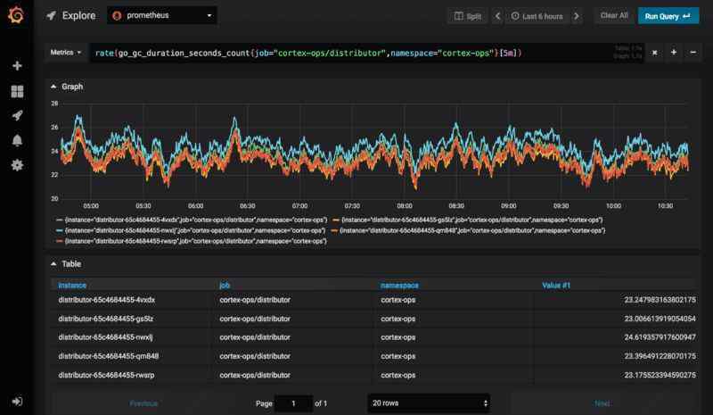Open the Create plus menu in sidebar

[x=16, y=66]
